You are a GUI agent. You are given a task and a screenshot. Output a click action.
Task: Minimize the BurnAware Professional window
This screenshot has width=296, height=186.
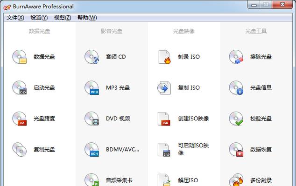point(254,5)
